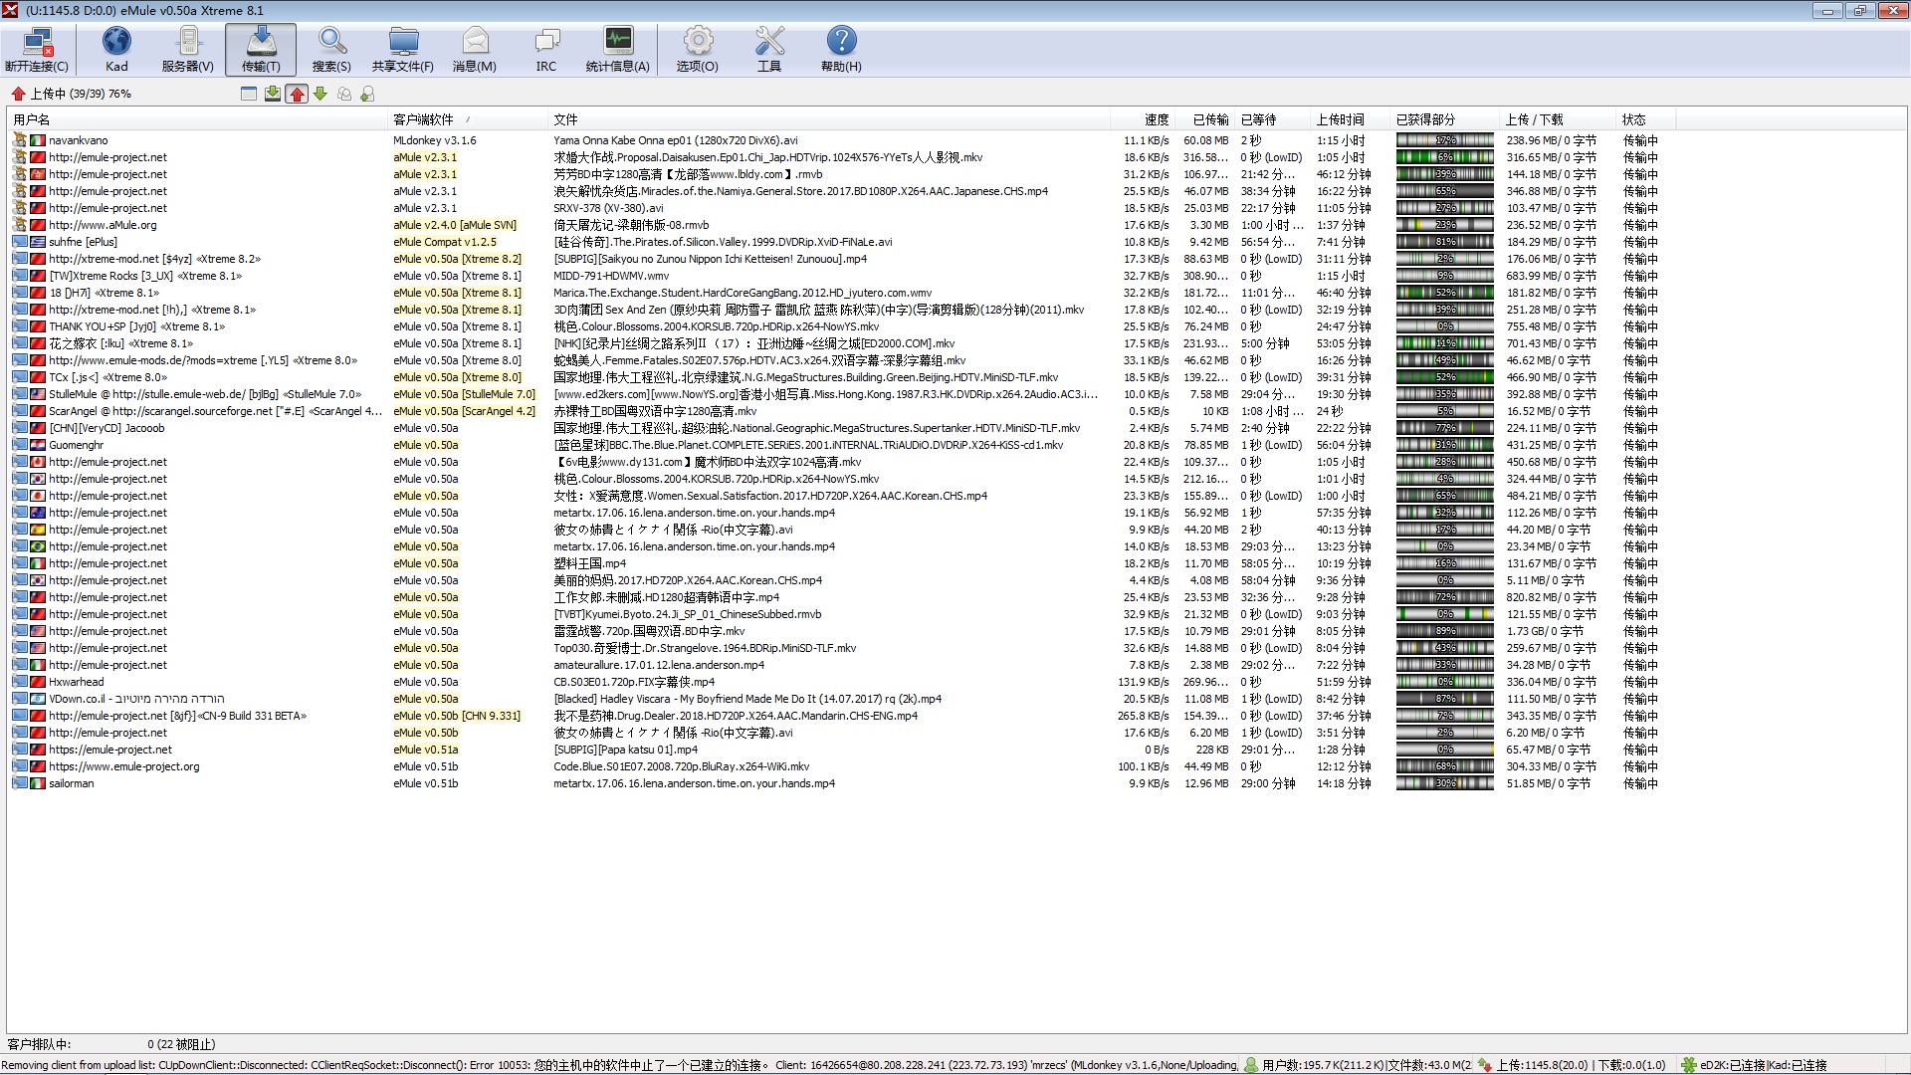This screenshot has height=1075, width=1911.
Task: Click the eD2K connection status in status bar
Action: [x=1732, y=1065]
